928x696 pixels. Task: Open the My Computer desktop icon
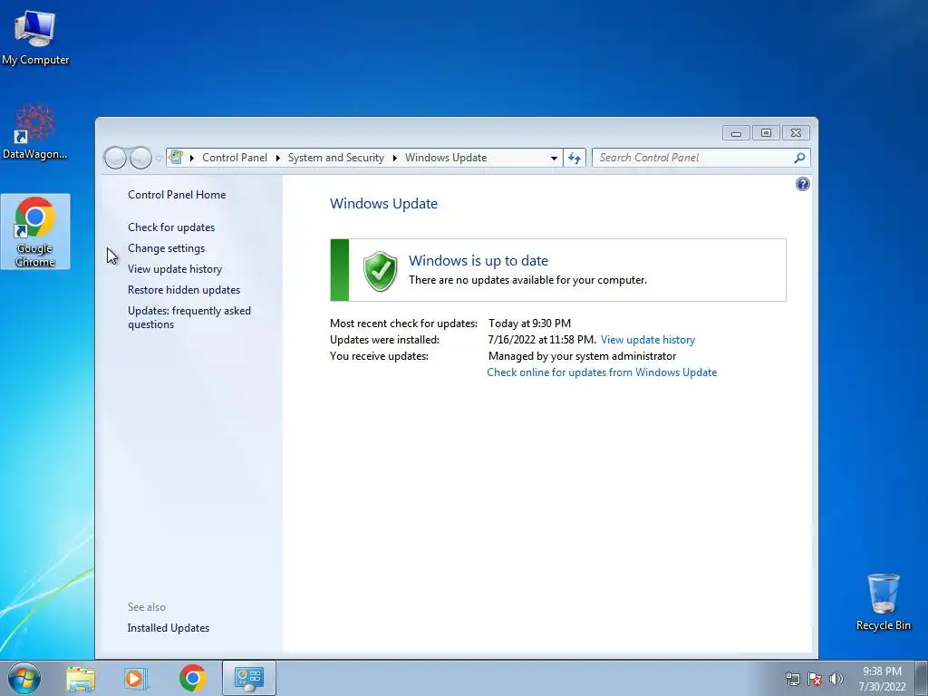click(35, 38)
